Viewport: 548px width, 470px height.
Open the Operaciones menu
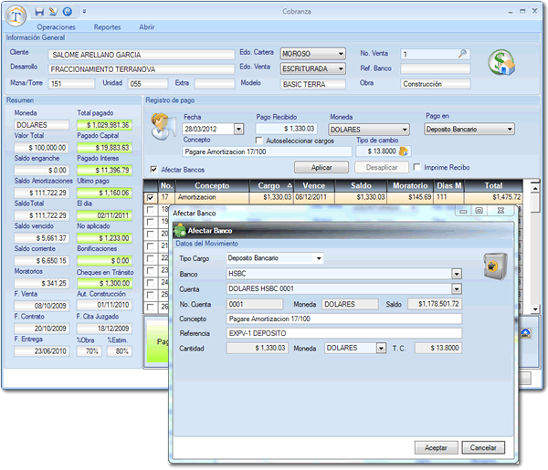pyautogui.click(x=56, y=26)
